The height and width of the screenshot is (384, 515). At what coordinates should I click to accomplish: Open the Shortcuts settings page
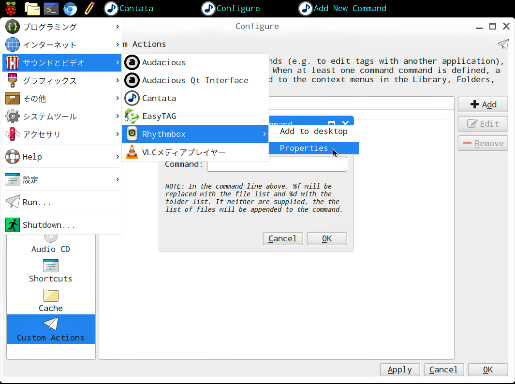[51, 270]
